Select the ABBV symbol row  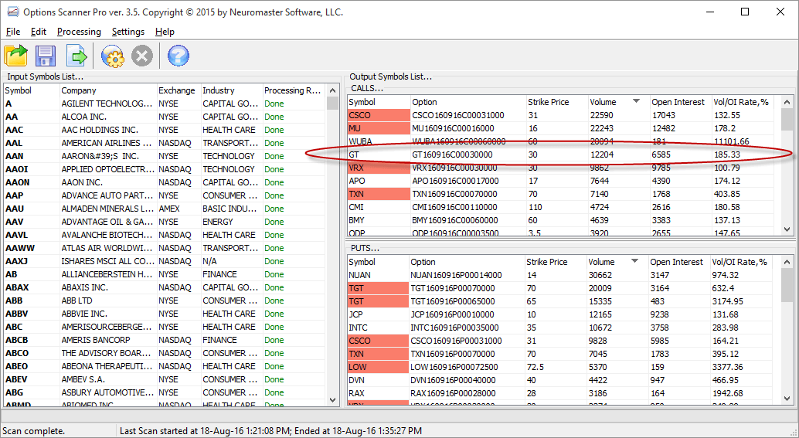pyautogui.click(x=165, y=314)
